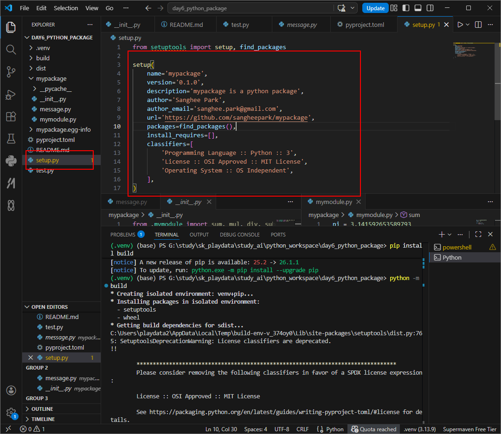This screenshot has width=501, height=434.
Task: Close the terminal panel
Action: pos(490,235)
